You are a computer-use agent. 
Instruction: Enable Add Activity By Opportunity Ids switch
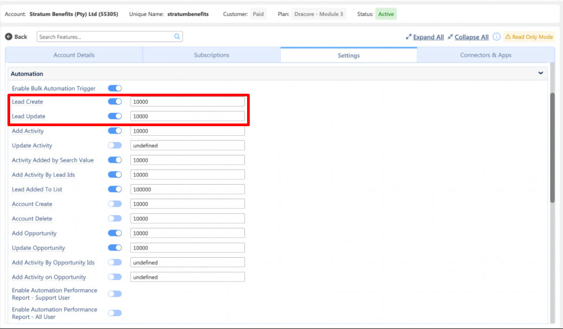(x=115, y=262)
